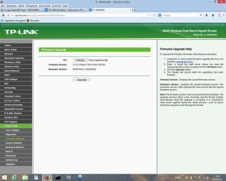Open Quick Setup in the sidebar
The width and height of the screenshot is (226, 181).
pos(16,49)
